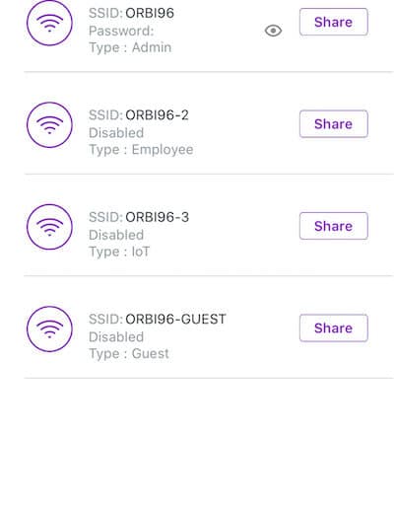Click the Wi-Fi icon for ORBI96-3
Image resolution: width=394 pixels, height=509 pixels.
point(49,227)
